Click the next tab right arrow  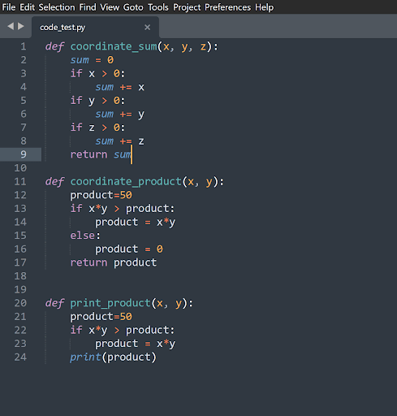(21, 26)
